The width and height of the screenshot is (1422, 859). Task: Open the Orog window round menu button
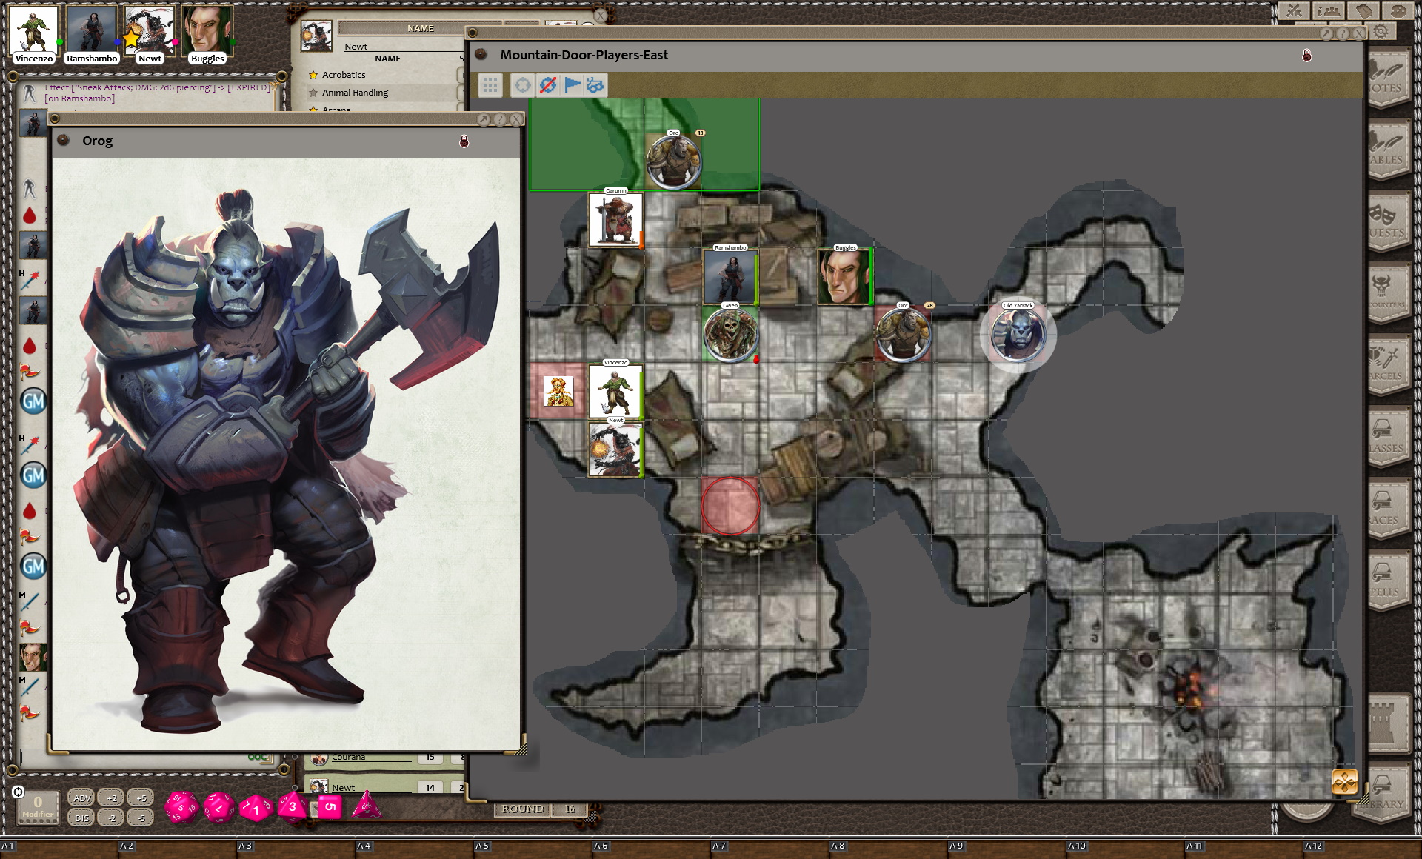click(64, 140)
